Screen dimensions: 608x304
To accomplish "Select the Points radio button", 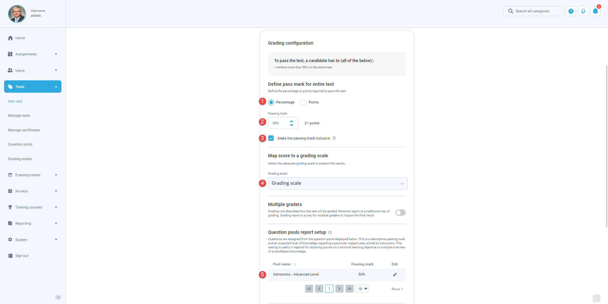I will click(x=303, y=102).
